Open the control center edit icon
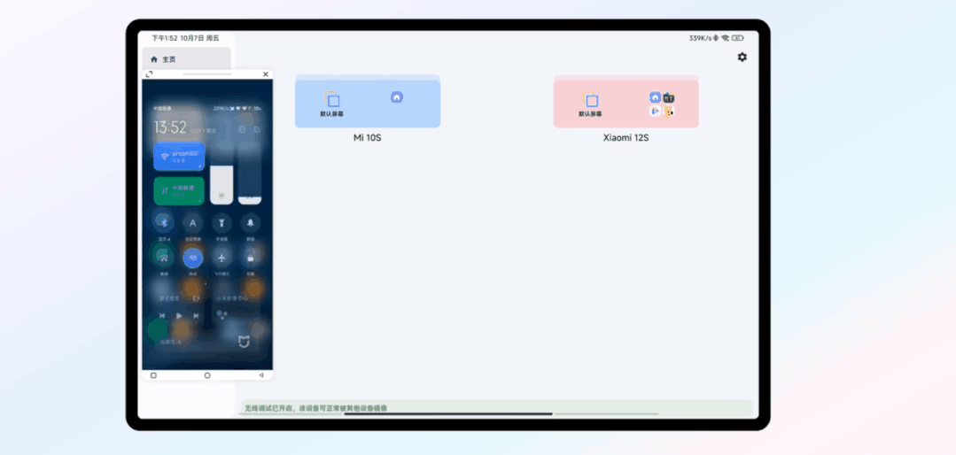The width and height of the screenshot is (956, 455). click(257, 129)
